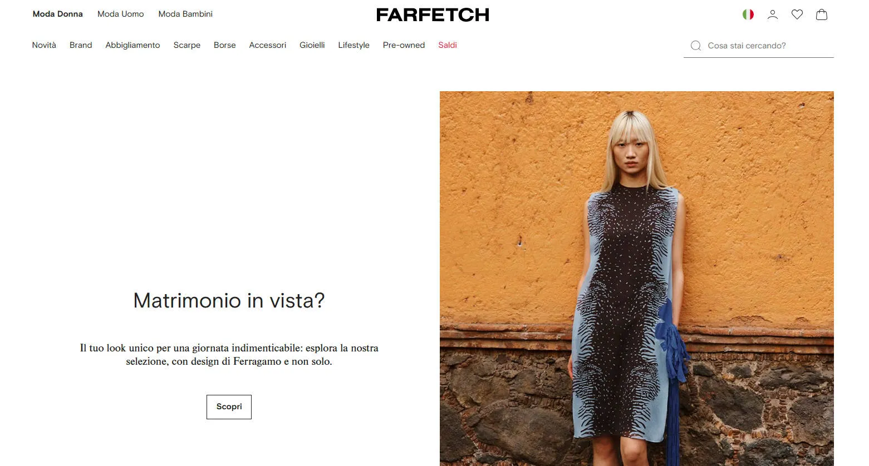Click the search magnifier icon
Image resolution: width=869 pixels, height=466 pixels.
(696, 46)
